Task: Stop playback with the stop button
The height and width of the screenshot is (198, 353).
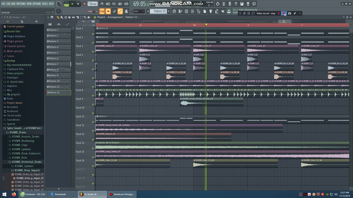Action: coord(78,4)
